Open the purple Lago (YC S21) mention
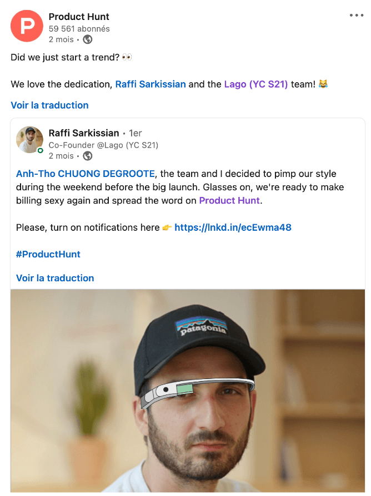The width and height of the screenshot is (371, 496). pyautogui.click(x=256, y=84)
